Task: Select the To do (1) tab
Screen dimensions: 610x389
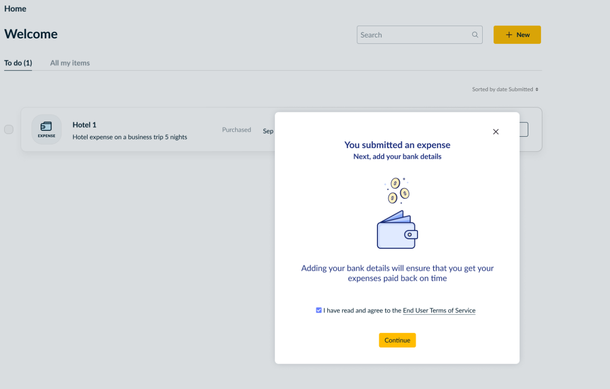Action: click(18, 63)
